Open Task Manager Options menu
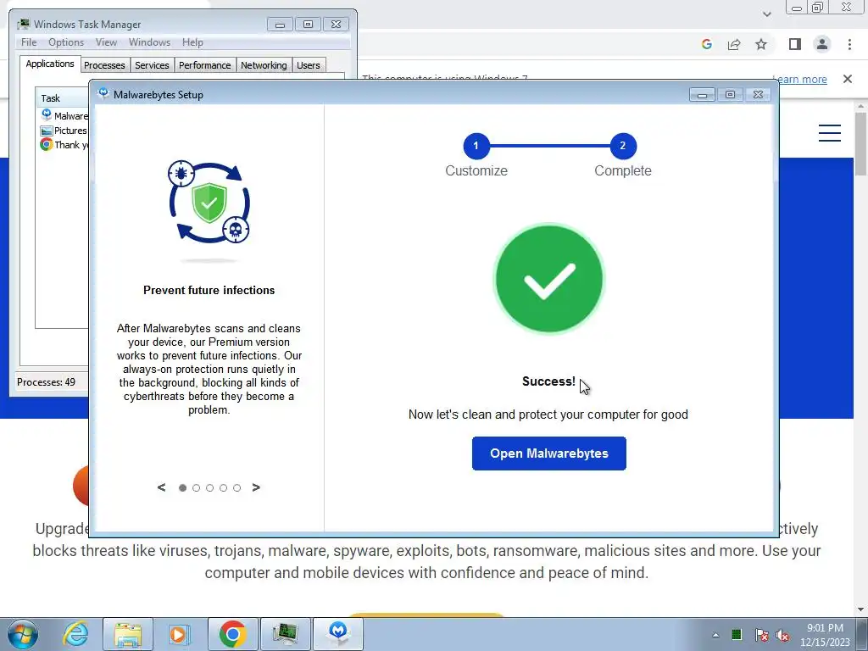Screen dimensions: 868x651 tap(66, 42)
